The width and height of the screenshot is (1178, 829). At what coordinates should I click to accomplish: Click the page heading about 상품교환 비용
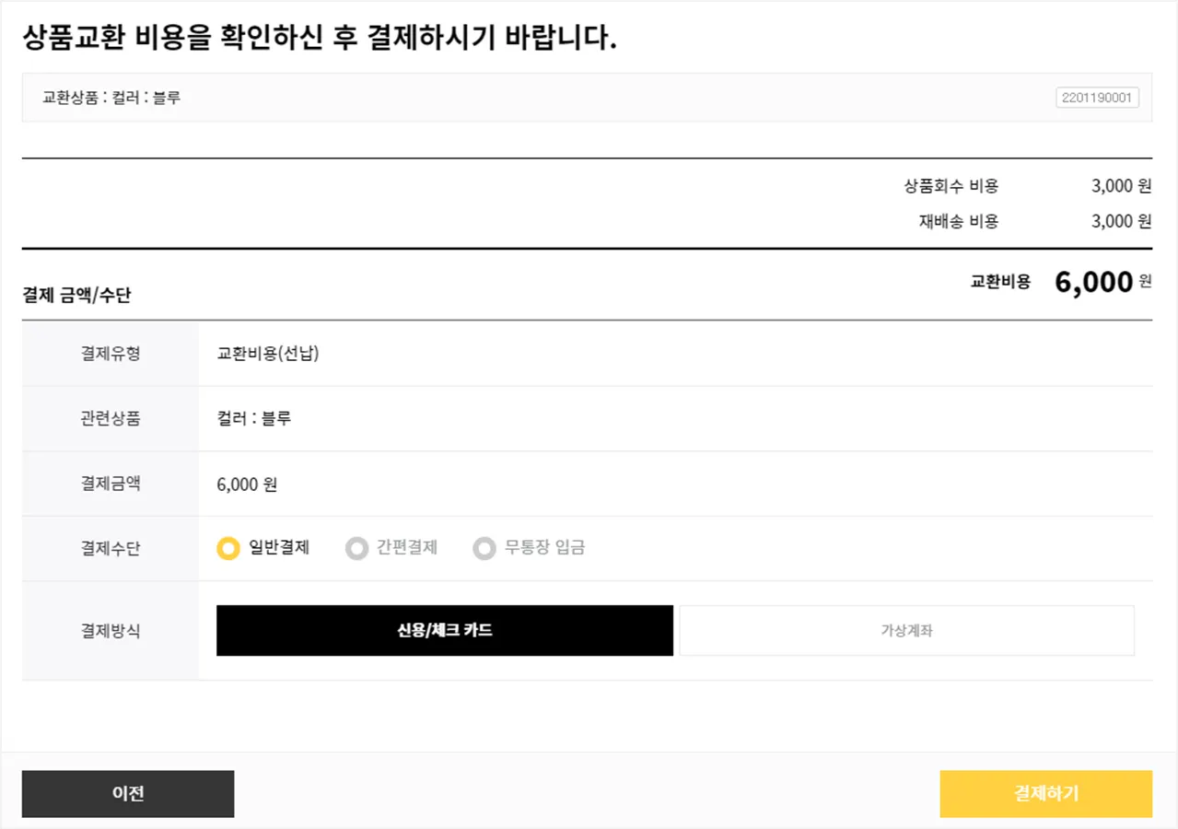point(319,39)
